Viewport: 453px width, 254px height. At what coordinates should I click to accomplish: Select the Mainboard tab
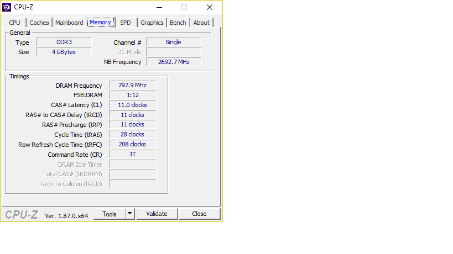coord(69,23)
